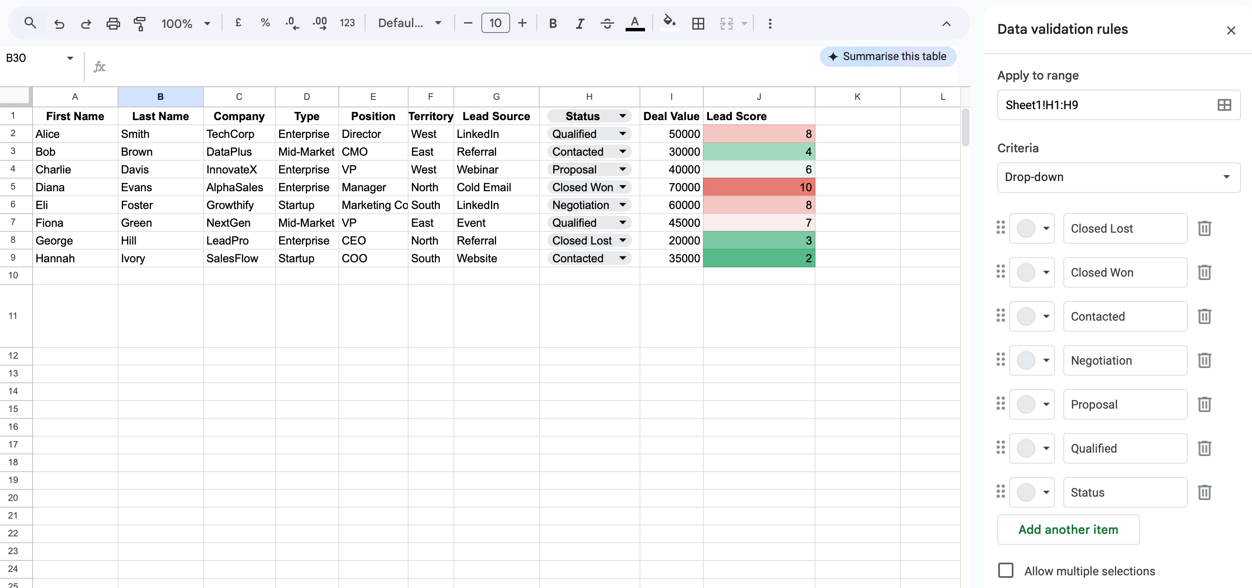The width and height of the screenshot is (1252, 588).
Task: Open the Criteria Drop-down selector
Action: [x=1118, y=177]
